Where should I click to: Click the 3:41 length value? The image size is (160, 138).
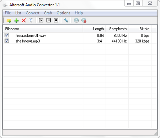tap(100, 41)
